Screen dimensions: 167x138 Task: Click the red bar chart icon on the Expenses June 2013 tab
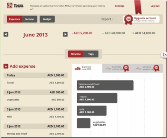click(x=78, y=68)
